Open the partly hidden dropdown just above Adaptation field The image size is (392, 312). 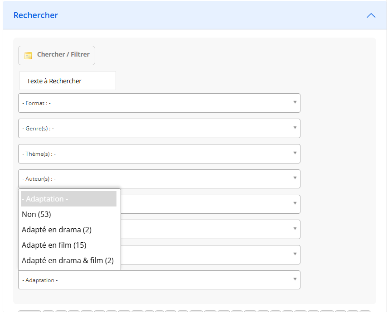[208, 255]
